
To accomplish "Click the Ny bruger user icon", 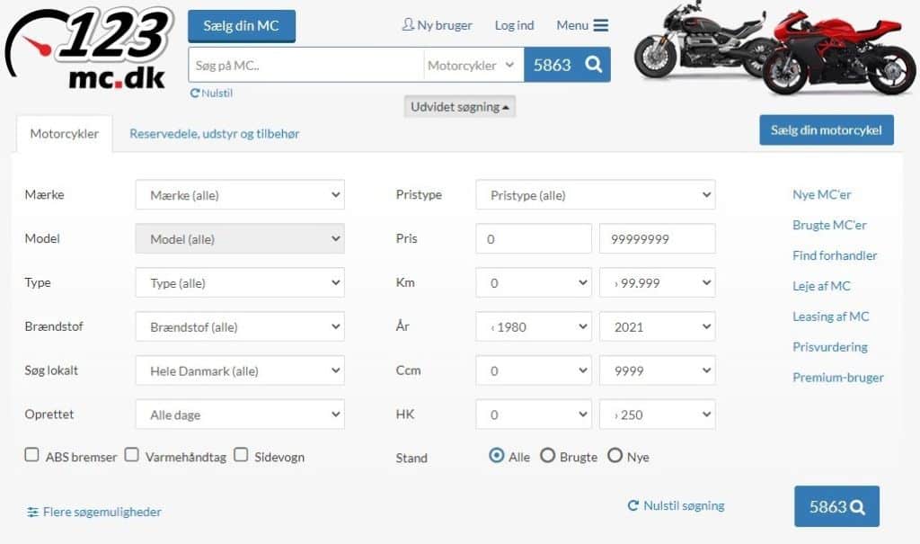I will coord(408,24).
